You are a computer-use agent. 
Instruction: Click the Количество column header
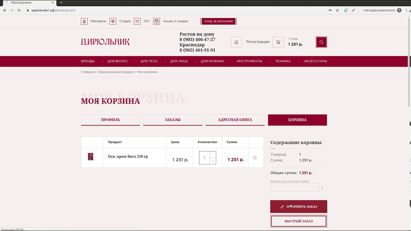tap(207, 142)
